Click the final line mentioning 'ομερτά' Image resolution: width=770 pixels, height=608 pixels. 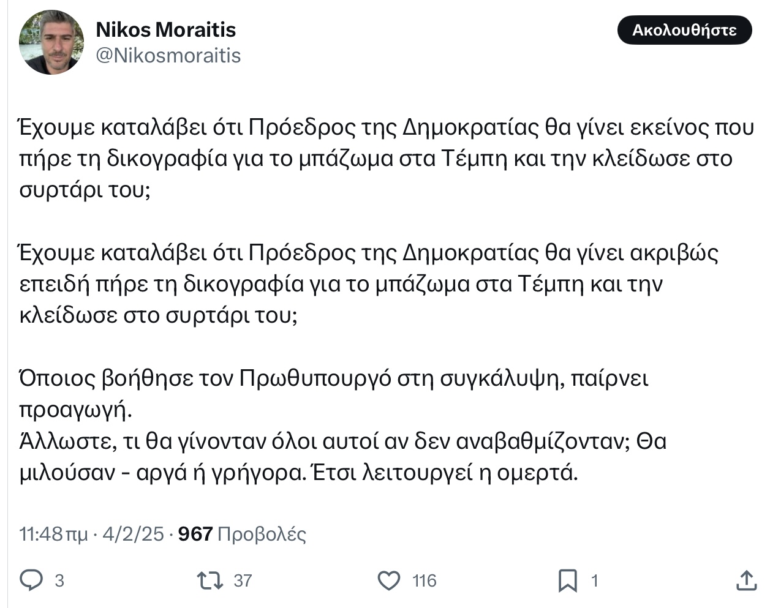pyautogui.click(x=298, y=473)
